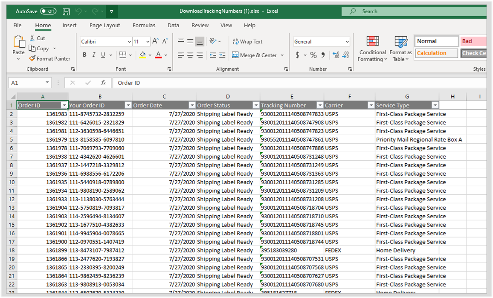This screenshot has width=493, height=298.
Task: Click the Save floppy disk icon
Action: point(66,12)
